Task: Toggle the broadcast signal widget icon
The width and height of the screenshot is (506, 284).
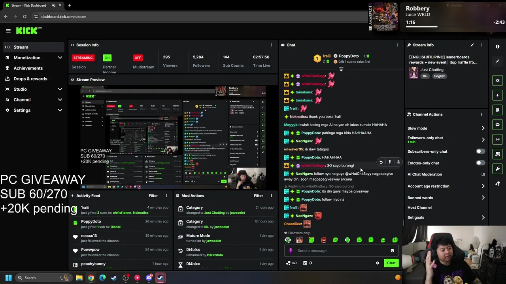Action: [x=497, y=139]
